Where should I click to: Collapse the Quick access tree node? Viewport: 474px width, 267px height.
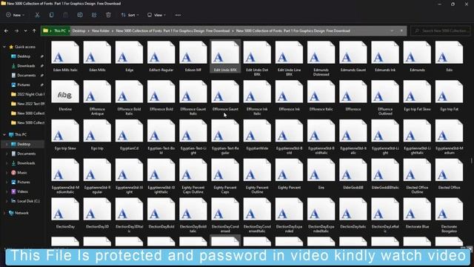coord(4,47)
